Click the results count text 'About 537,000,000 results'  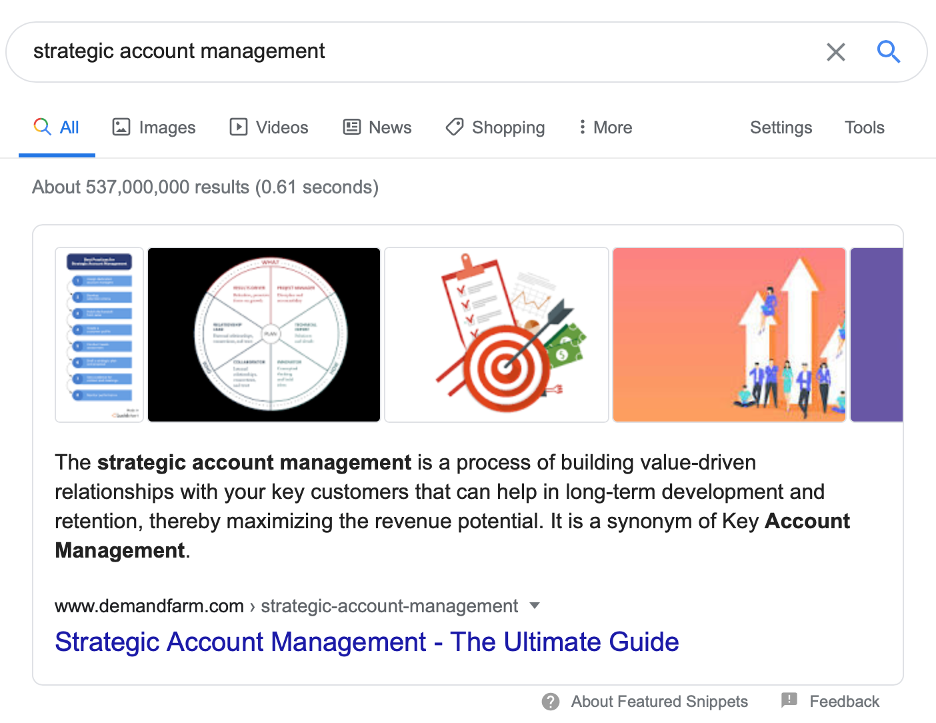tap(141, 187)
